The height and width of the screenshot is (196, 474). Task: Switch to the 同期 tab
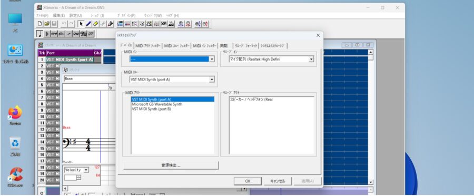pos(224,46)
